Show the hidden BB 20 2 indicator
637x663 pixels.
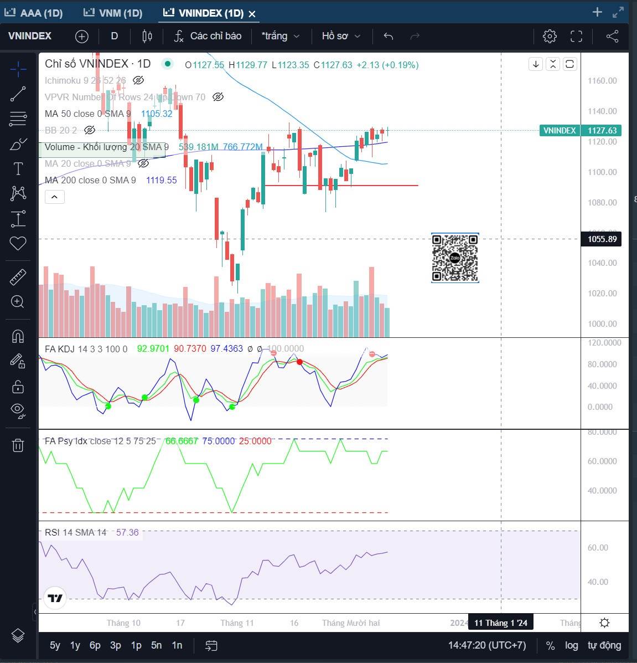(x=90, y=130)
